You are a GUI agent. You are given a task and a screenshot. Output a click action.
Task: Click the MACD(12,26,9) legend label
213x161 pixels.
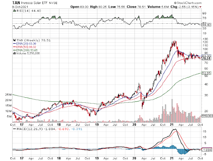coord(30,129)
